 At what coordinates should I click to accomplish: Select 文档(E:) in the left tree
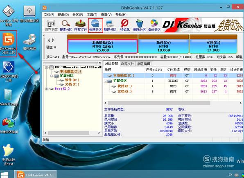pos(72,84)
